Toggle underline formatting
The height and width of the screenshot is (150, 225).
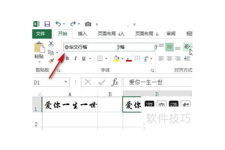84,58
